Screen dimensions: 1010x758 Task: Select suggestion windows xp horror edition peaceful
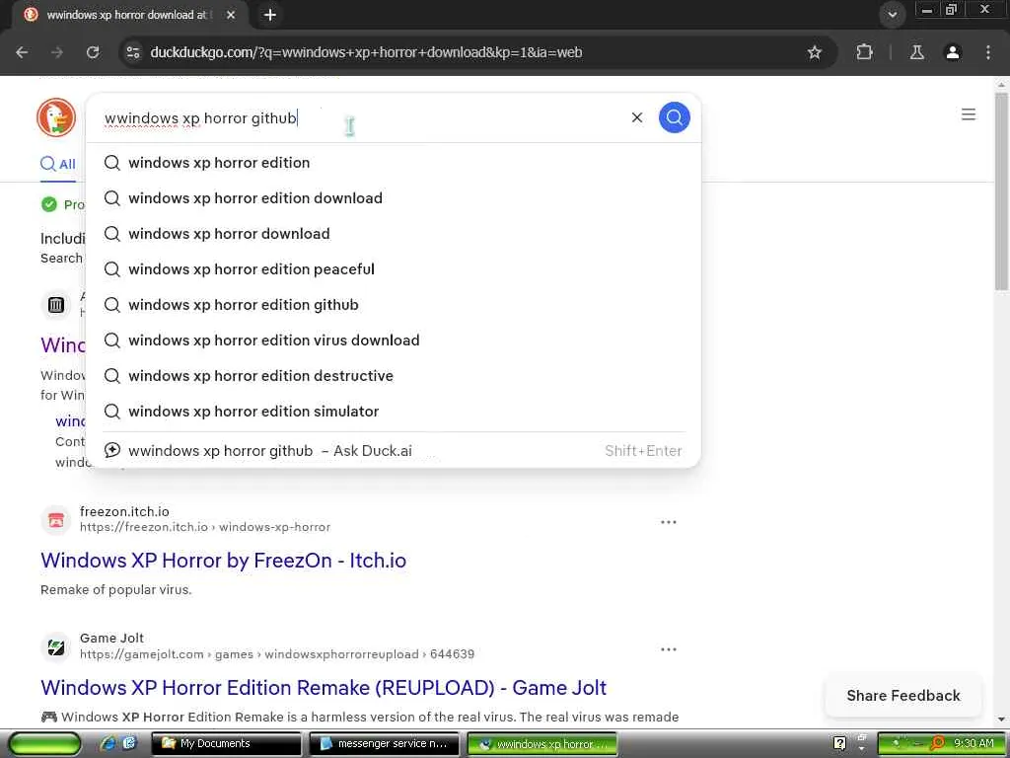(393, 268)
